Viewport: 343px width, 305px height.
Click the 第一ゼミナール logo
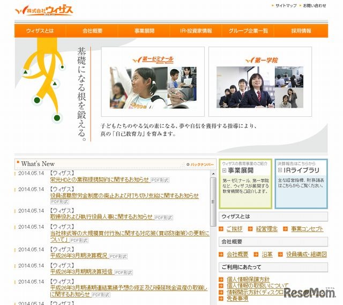pos(153,59)
